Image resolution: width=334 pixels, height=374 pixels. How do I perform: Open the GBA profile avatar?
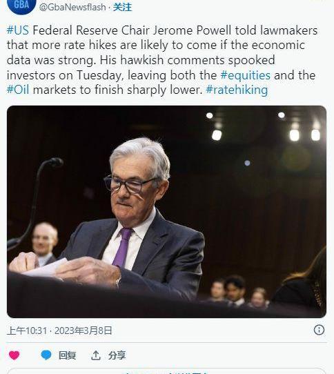tap(21, 6)
